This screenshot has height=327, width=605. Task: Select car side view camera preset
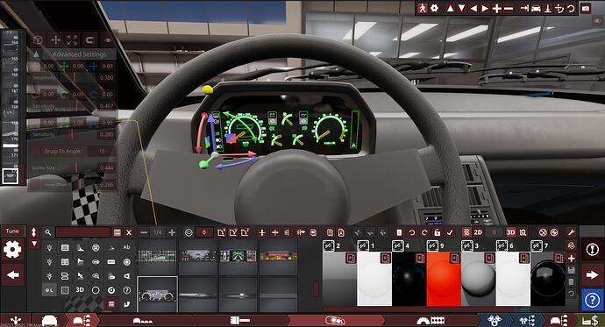coord(536,8)
